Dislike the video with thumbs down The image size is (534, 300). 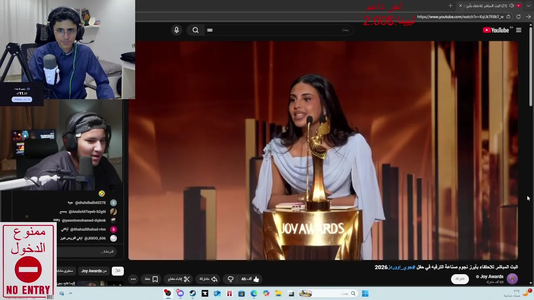(230, 279)
